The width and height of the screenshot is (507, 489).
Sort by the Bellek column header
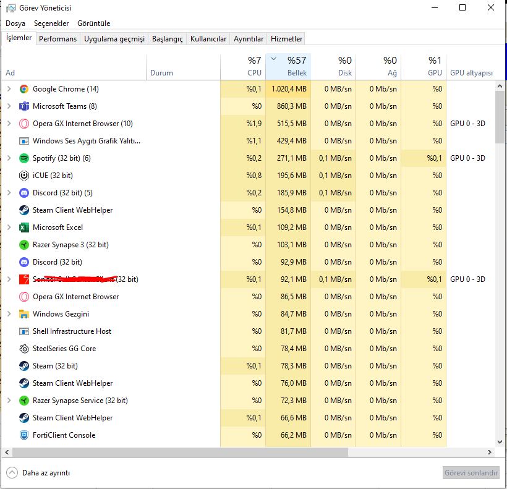point(288,67)
